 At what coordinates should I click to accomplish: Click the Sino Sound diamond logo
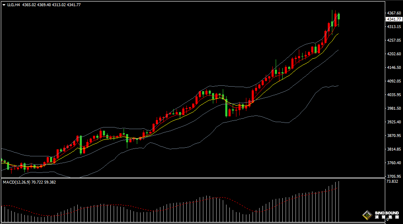tap(367, 215)
